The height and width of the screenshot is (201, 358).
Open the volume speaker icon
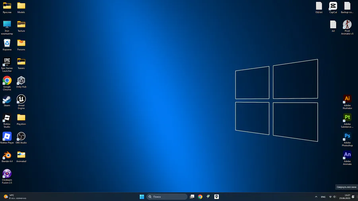335,197
